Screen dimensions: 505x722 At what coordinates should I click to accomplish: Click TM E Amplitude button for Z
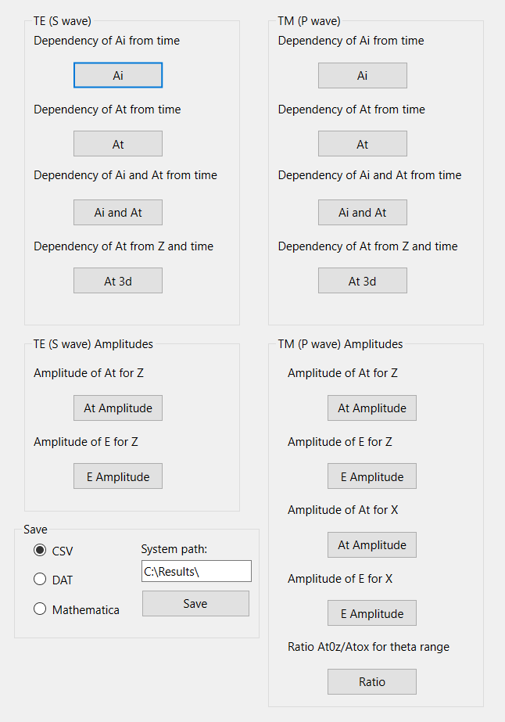pos(372,476)
